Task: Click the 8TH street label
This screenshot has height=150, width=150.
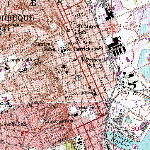Action: tap(69, 97)
